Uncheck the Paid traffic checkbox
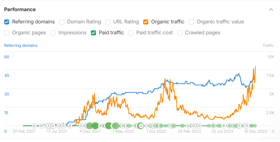 point(93,33)
